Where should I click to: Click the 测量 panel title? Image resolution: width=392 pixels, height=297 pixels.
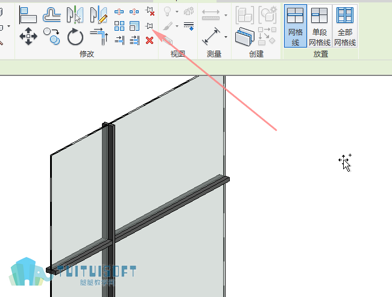click(214, 54)
